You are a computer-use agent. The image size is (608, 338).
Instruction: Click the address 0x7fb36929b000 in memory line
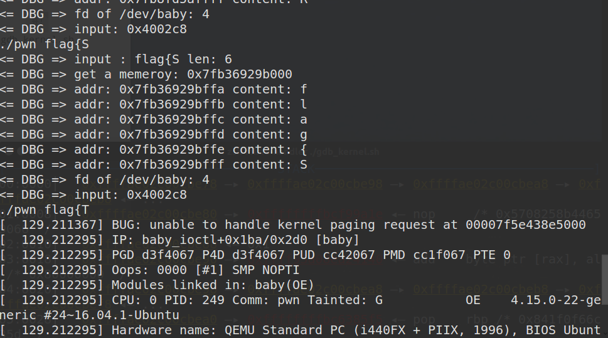tap(239, 74)
